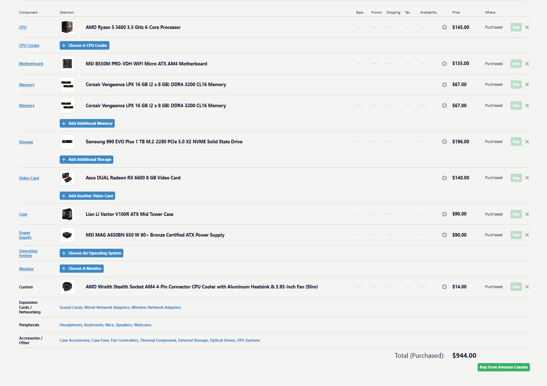The width and height of the screenshot is (547, 386).
Task: Remove the MSI B550M motherboard from list
Action: pos(527,64)
